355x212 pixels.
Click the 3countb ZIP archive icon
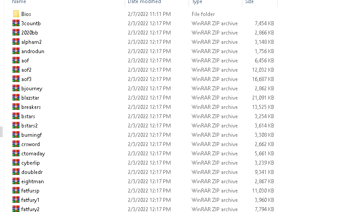[x=16, y=23]
